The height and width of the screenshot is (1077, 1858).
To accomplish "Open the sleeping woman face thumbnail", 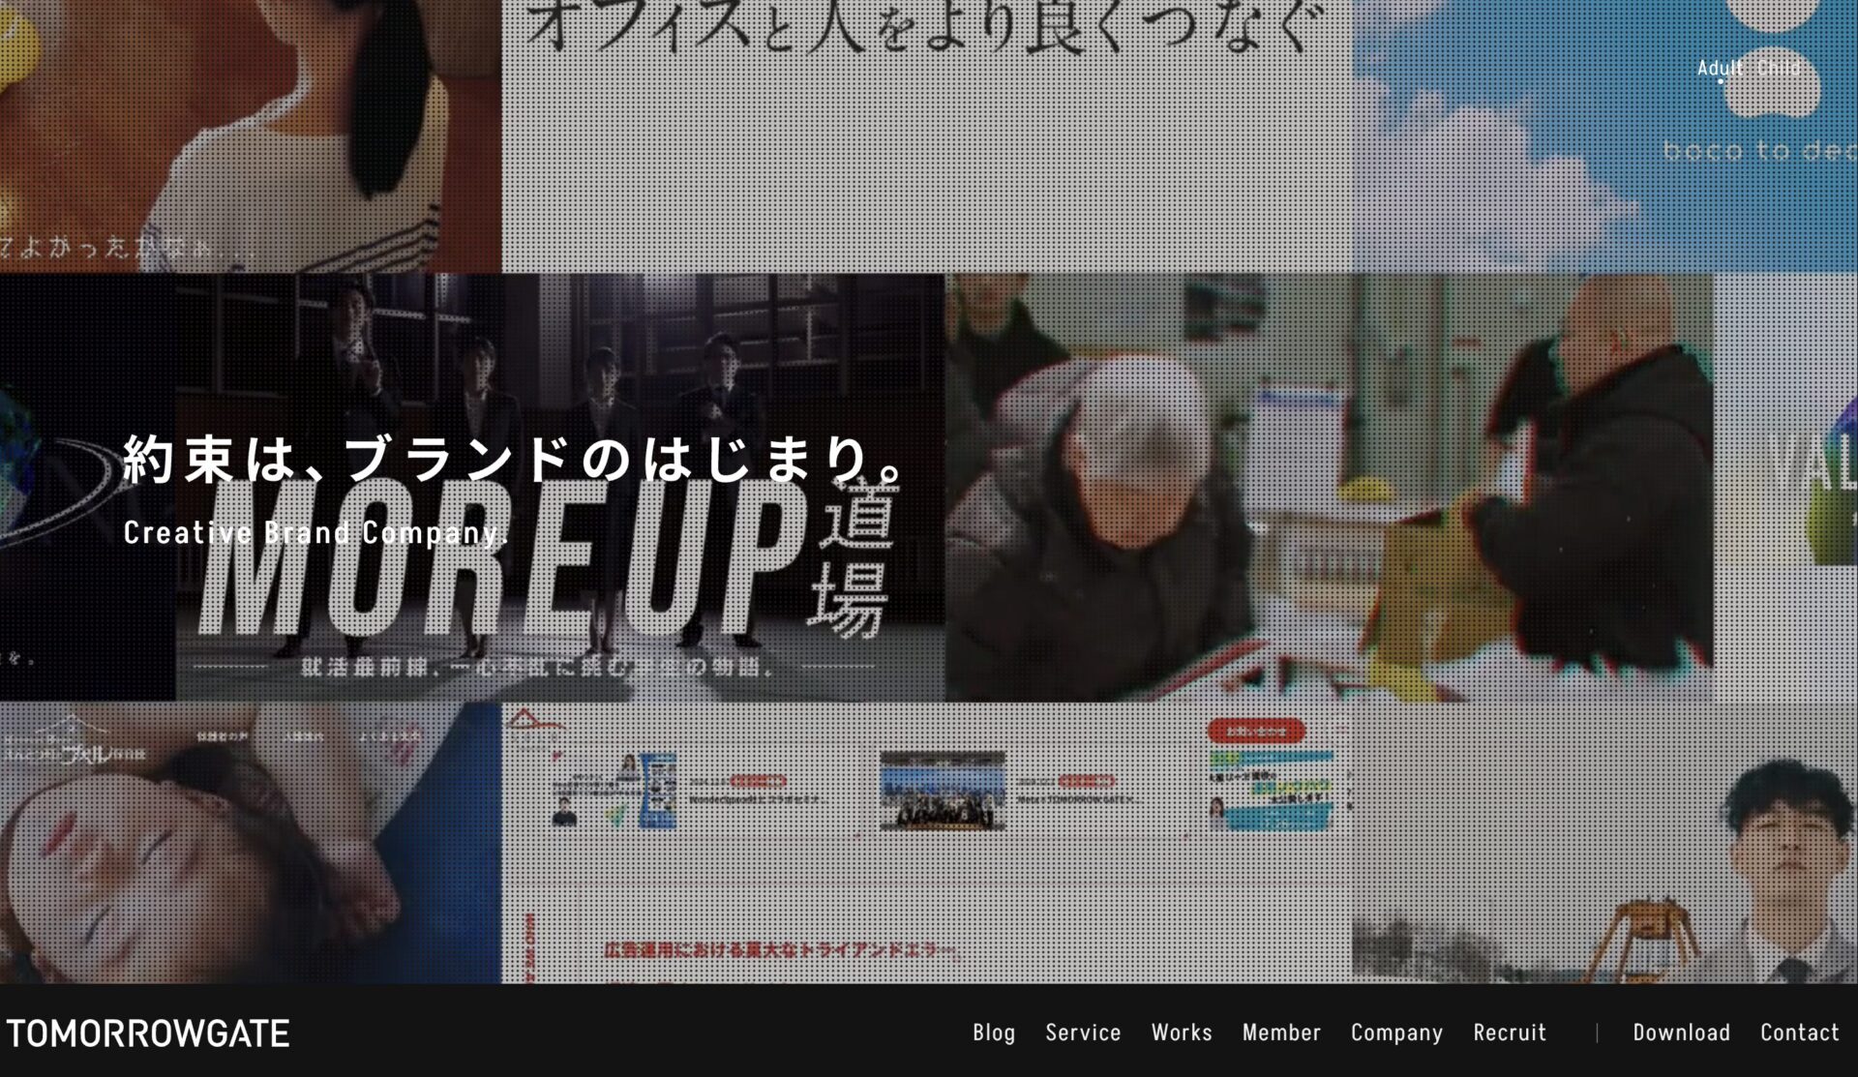I will [251, 843].
